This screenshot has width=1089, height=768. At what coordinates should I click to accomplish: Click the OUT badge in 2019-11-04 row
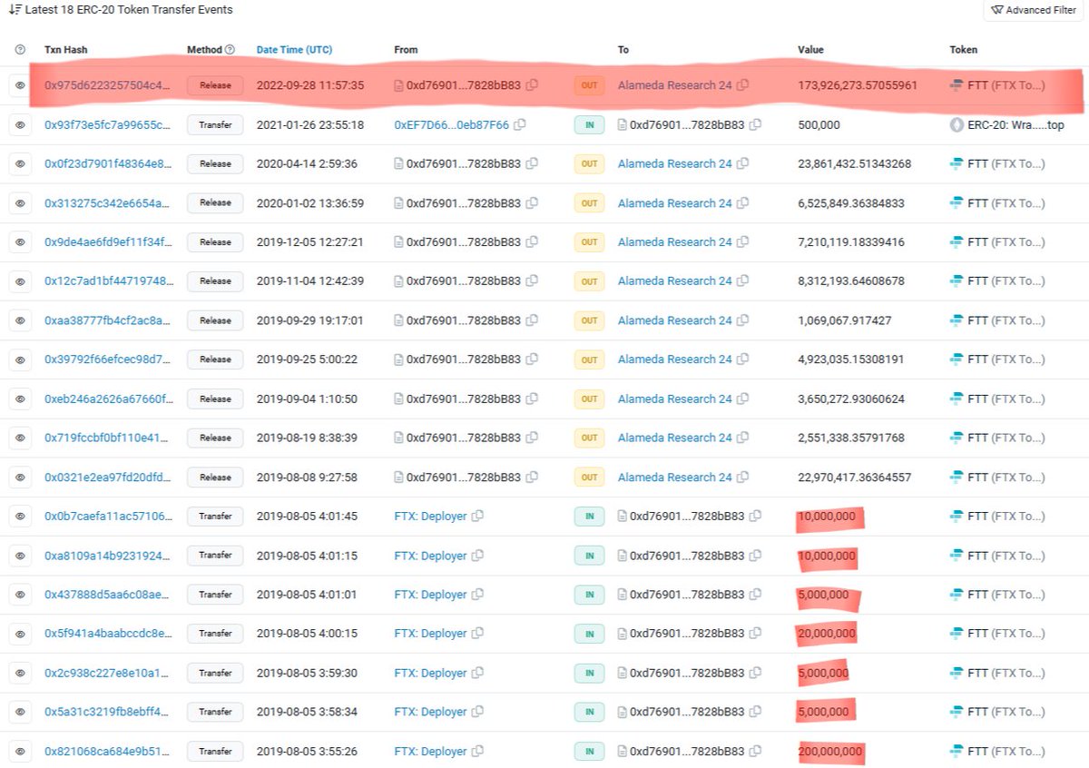click(x=589, y=281)
